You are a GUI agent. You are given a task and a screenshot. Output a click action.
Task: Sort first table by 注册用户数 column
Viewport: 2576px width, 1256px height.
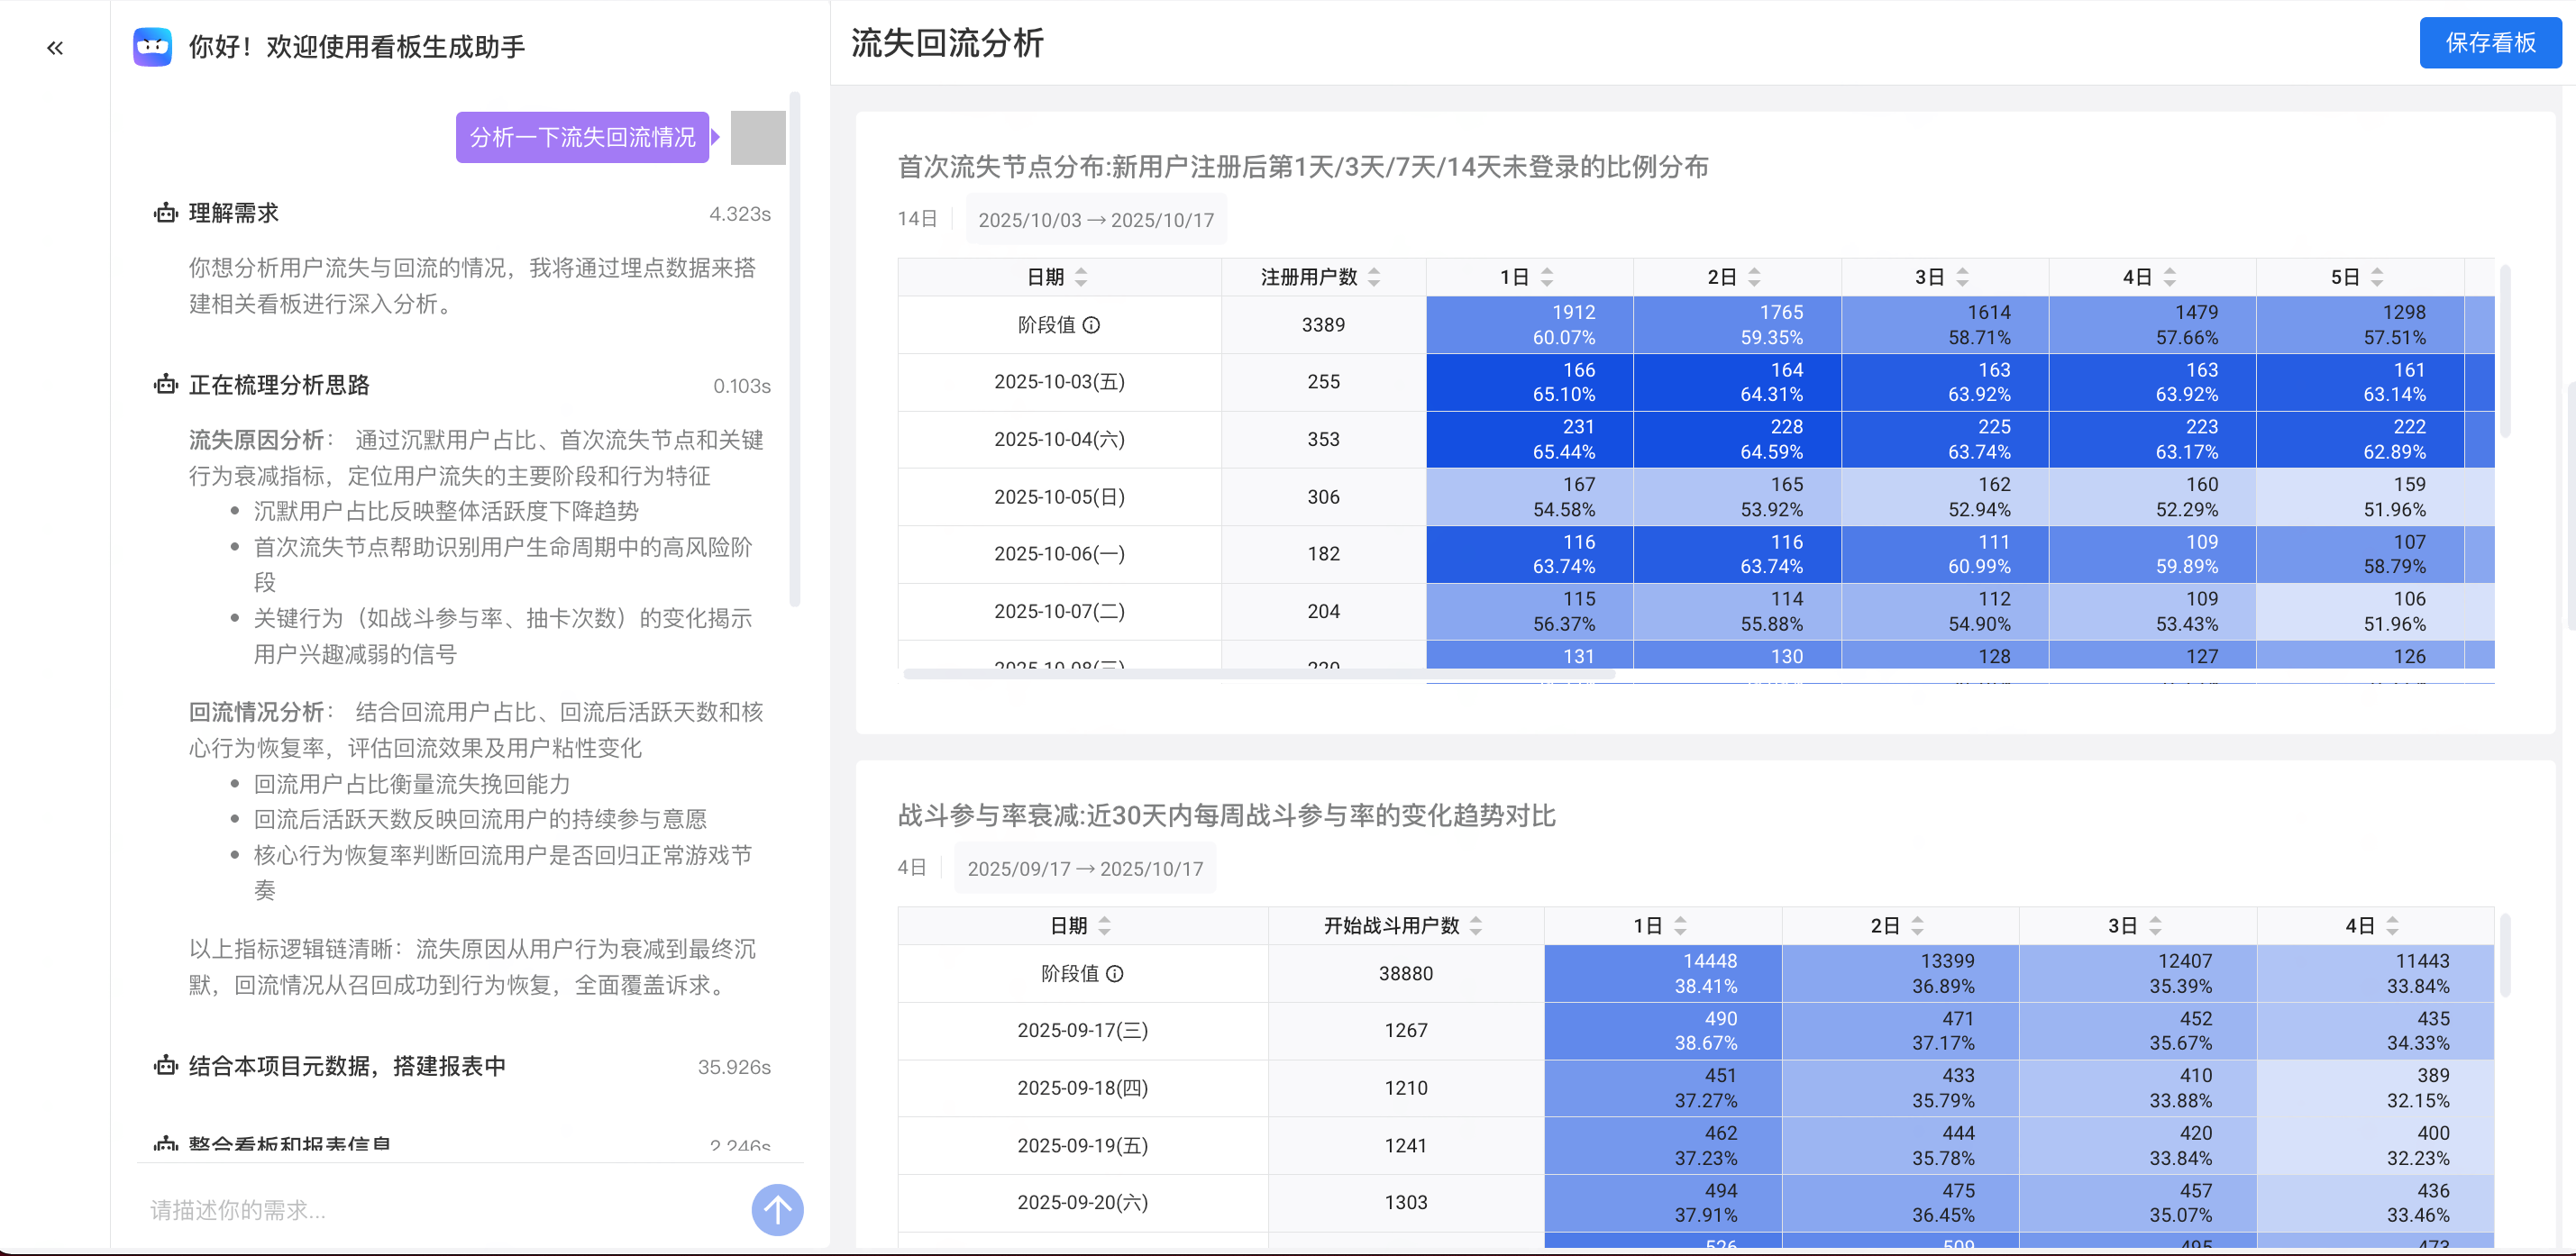coord(1374,277)
